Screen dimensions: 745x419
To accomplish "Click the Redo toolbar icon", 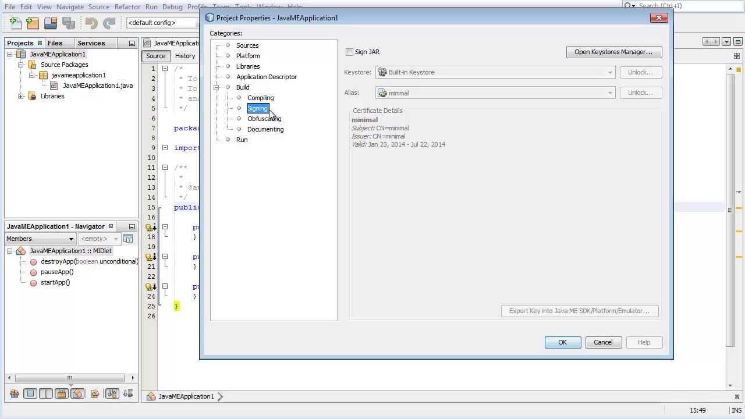I will (x=109, y=23).
